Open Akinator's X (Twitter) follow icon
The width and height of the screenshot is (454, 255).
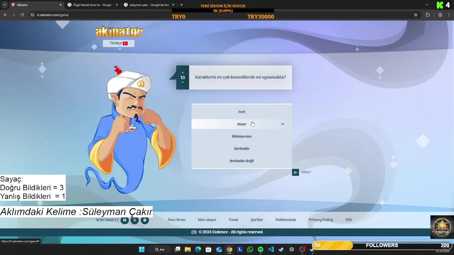tap(135, 220)
